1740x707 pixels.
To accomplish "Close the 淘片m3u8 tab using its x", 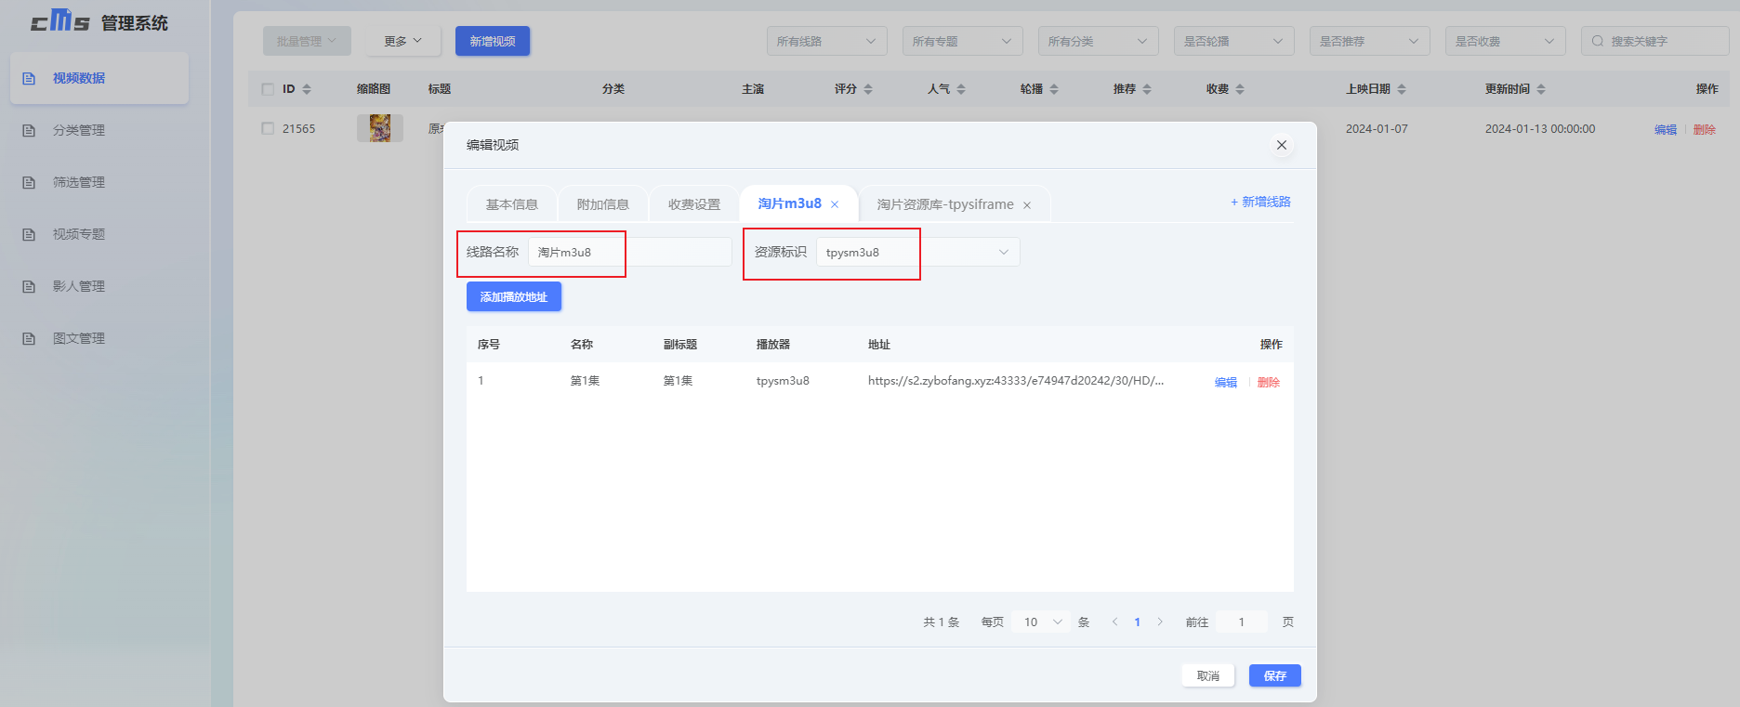I will 835,204.
